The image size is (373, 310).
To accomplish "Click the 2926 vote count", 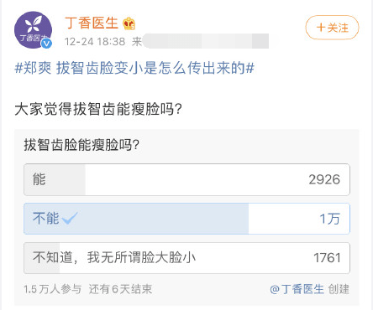I will (x=324, y=179).
